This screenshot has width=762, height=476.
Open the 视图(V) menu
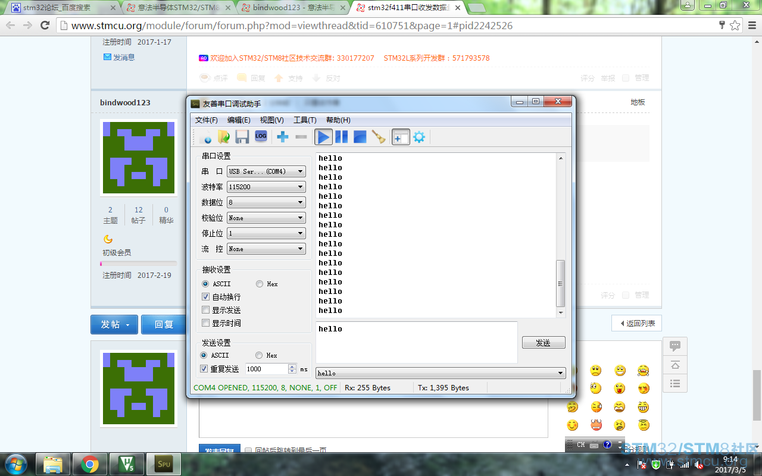[271, 120]
